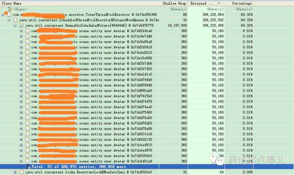This screenshot has height=175, width=294.
Task: Select row Avatar @ 0x7ddd78420
Action: [147, 123]
